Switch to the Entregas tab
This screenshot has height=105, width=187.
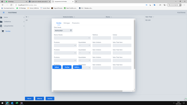point(67,23)
